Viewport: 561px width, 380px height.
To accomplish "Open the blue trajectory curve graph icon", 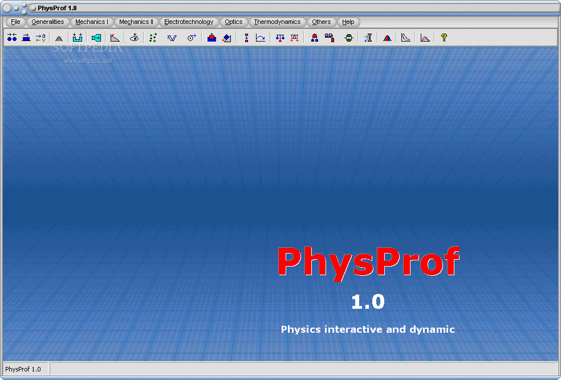I will [261, 38].
